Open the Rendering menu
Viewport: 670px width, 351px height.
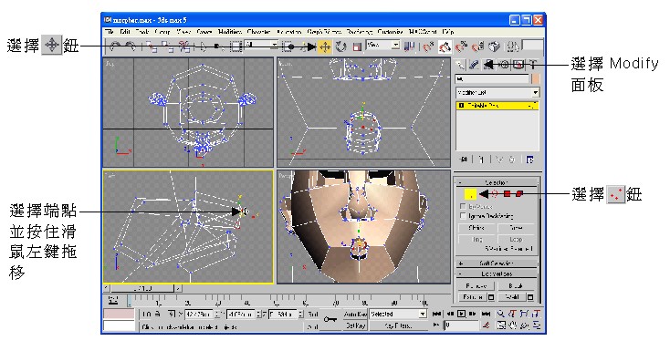click(x=360, y=32)
